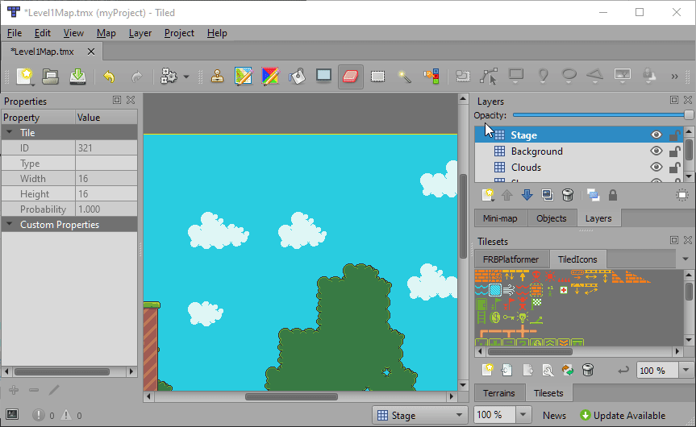
Task: Click the Update Available link
Action: point(622,416)
